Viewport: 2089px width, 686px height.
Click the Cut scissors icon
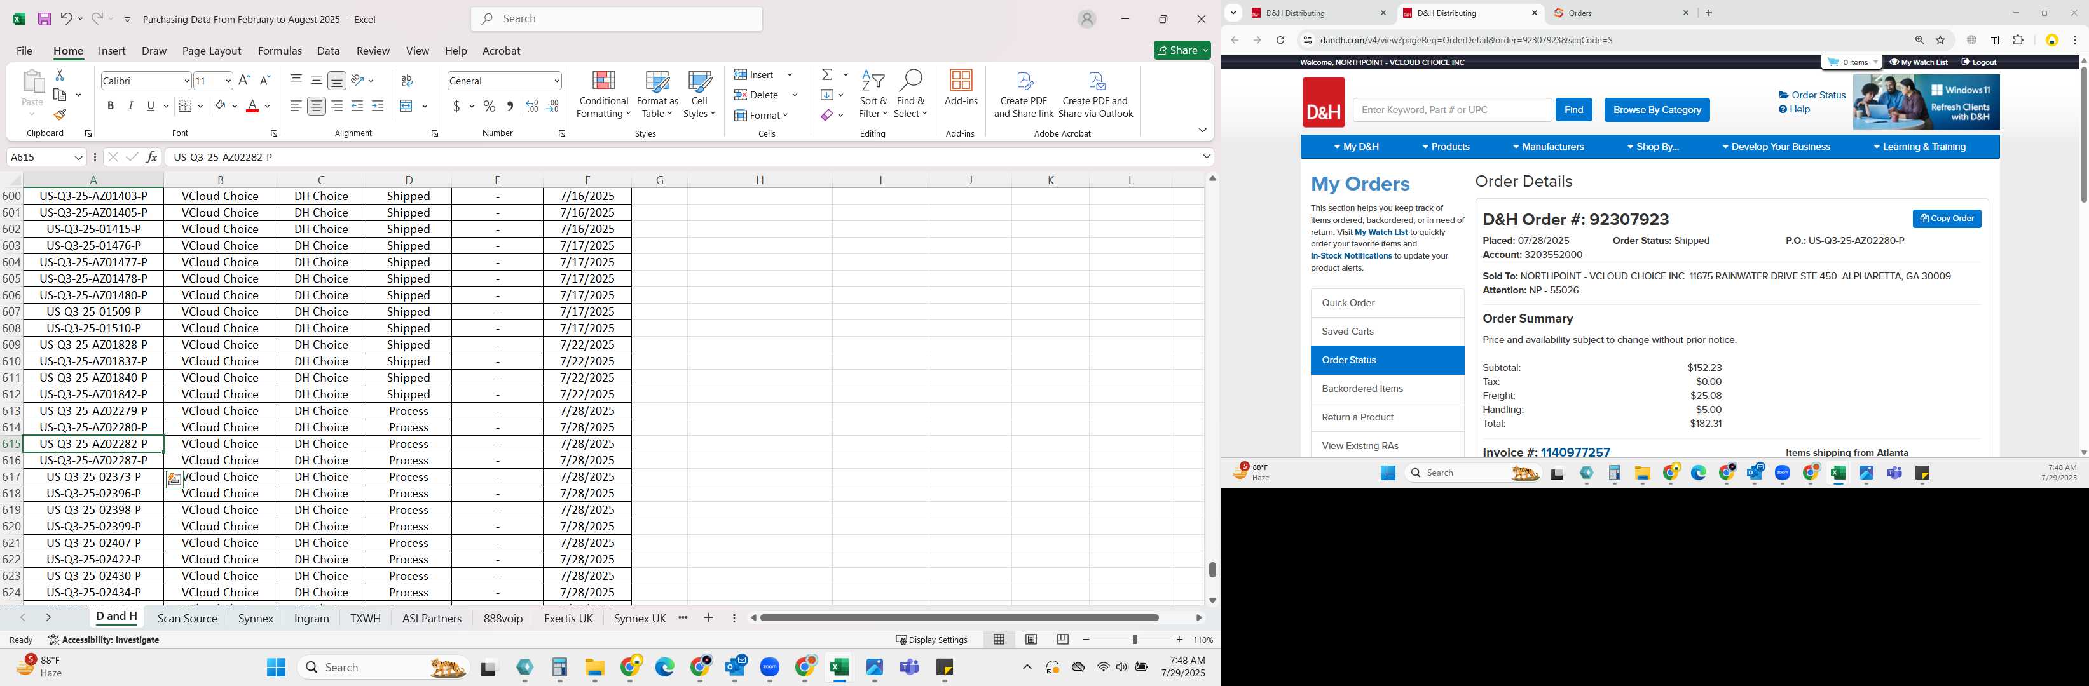pos(59,74)
